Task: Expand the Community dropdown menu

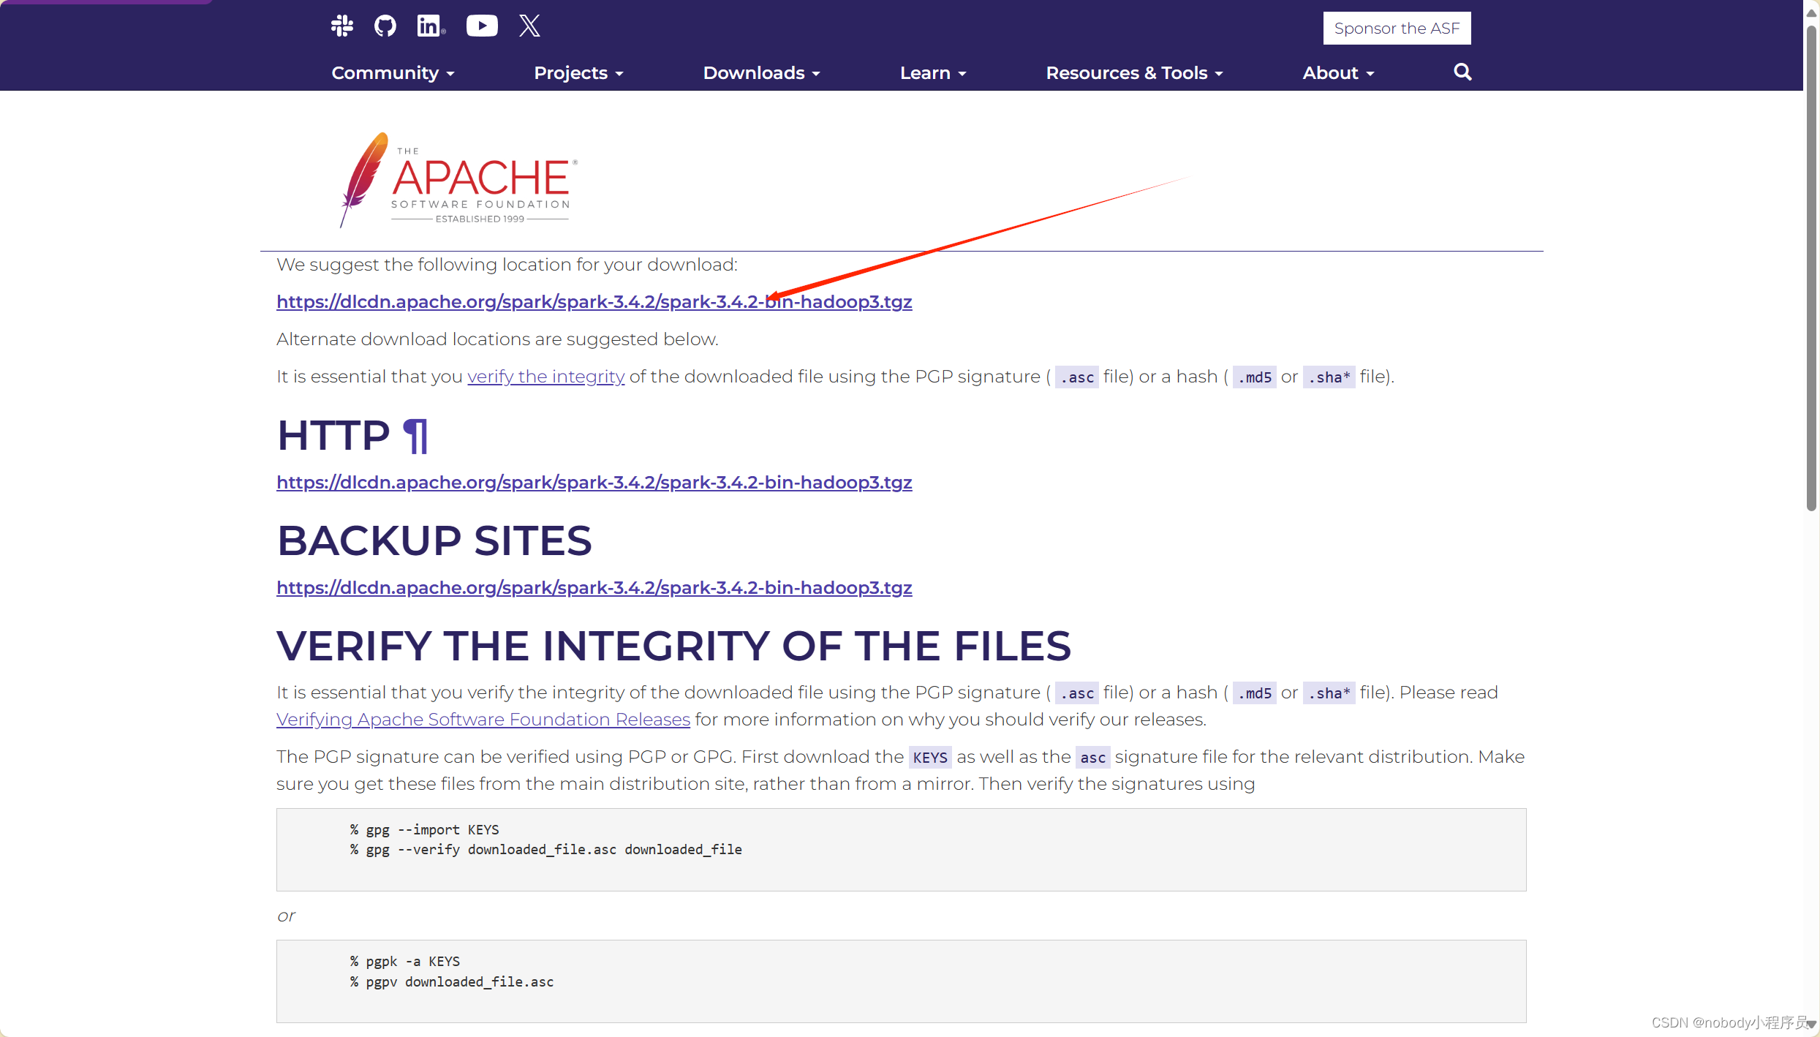Action: pos(393,73)
